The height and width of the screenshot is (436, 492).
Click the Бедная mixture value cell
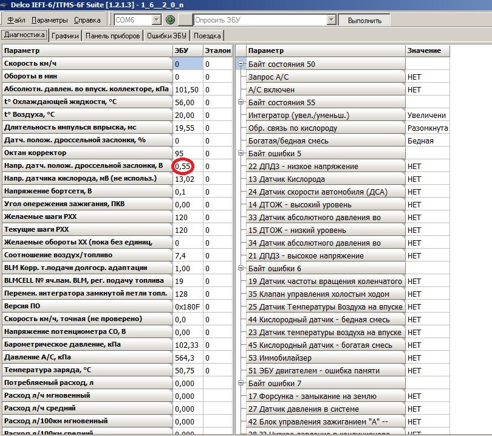(x=428, y=140)
